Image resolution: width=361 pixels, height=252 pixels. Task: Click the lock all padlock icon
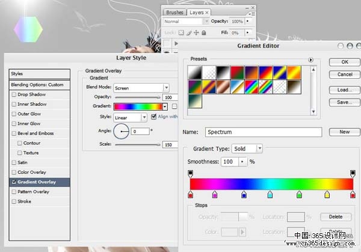[204, 32]
